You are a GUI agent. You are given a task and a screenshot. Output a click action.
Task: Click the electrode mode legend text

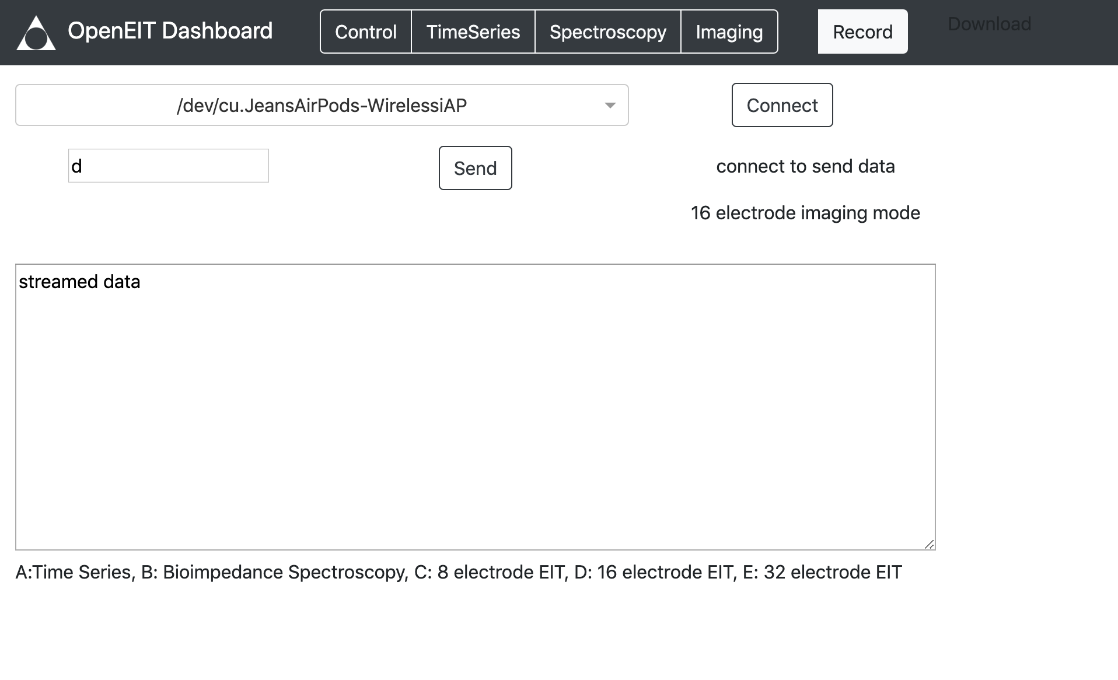(459, 572)
